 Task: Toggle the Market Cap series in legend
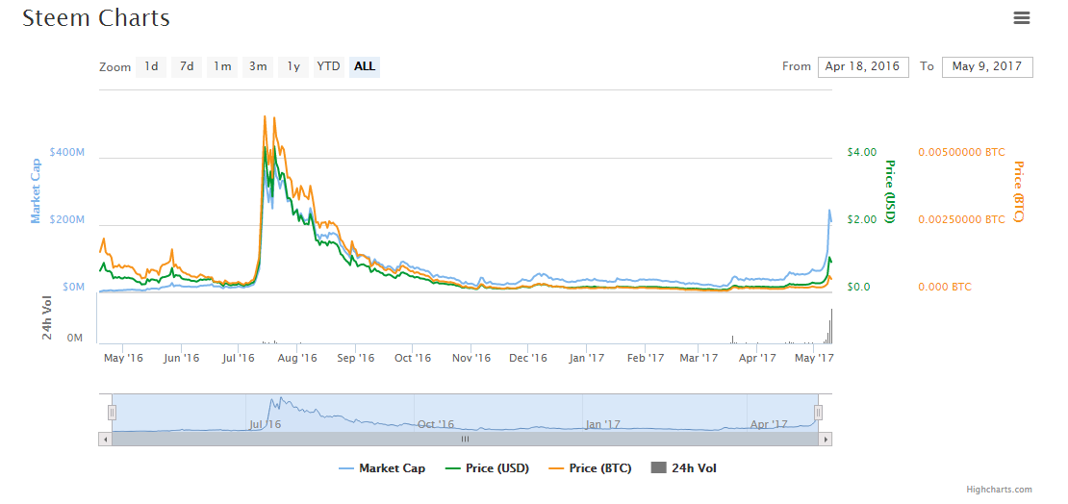[x=382, y=467]
